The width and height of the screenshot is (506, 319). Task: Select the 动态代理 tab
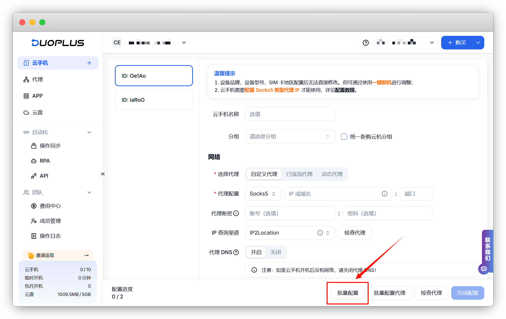tap(332, 174)
